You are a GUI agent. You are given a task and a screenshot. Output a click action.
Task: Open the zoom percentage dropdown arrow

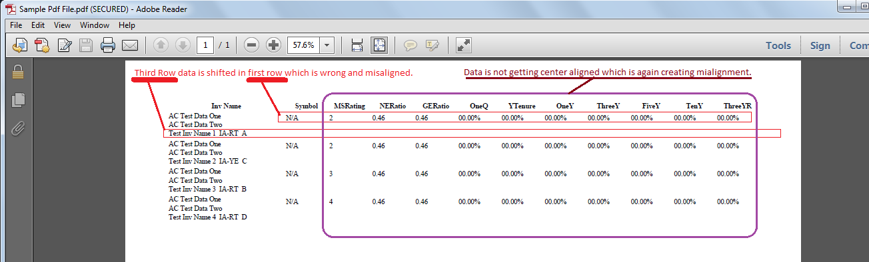tap(327, 45)
